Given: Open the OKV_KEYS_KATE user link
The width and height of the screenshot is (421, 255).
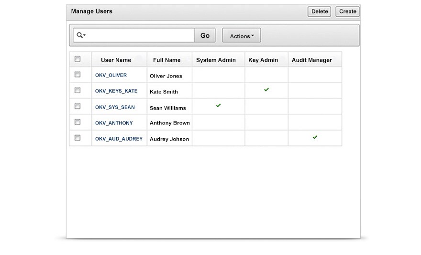Looking at the screenshot, I should (116, 91).
